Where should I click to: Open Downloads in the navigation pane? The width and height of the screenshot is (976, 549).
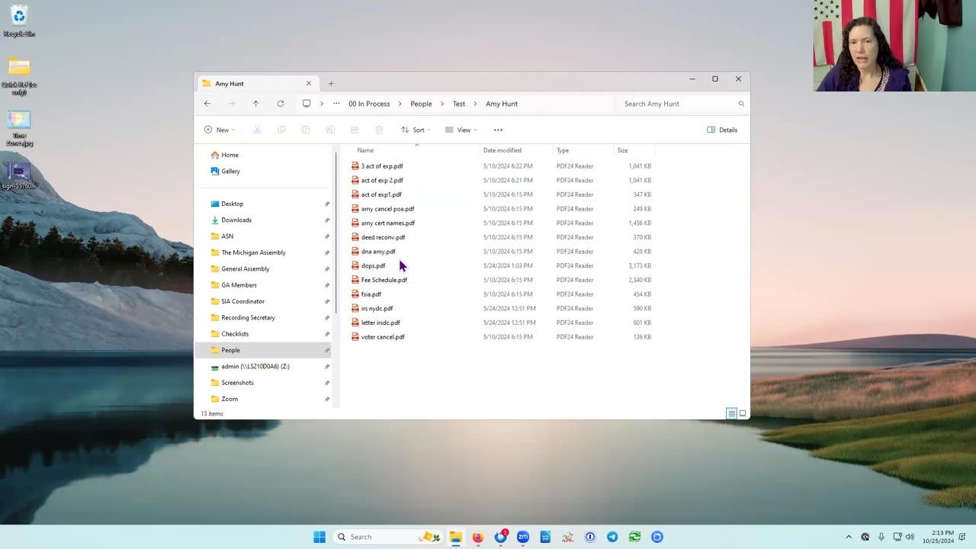(236, 220)
